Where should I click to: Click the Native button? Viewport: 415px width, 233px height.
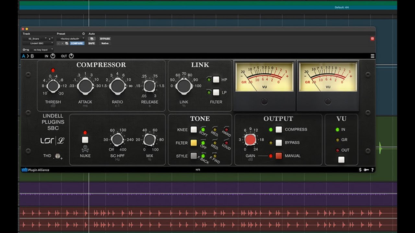coord(105,43)
